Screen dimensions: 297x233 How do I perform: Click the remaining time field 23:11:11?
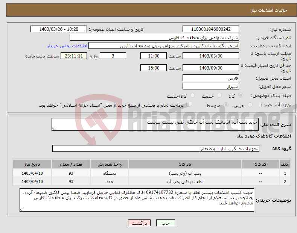coord(74,56)
